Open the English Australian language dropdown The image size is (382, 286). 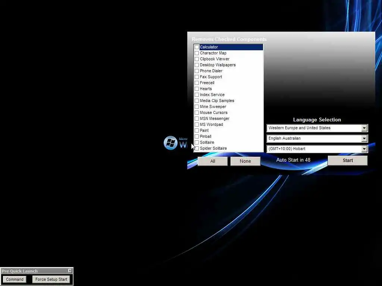pos(364,139)
